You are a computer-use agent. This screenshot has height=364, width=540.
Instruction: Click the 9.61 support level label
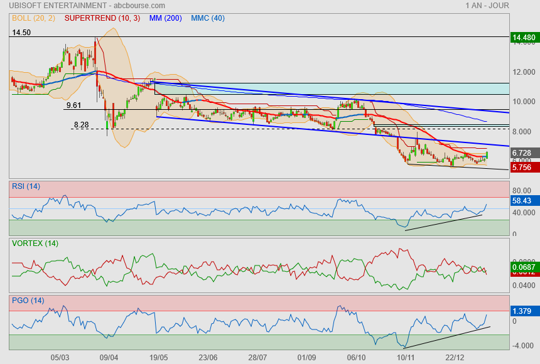coord(73,105)
